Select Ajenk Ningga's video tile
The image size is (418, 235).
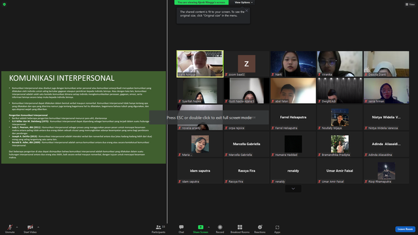200,64
